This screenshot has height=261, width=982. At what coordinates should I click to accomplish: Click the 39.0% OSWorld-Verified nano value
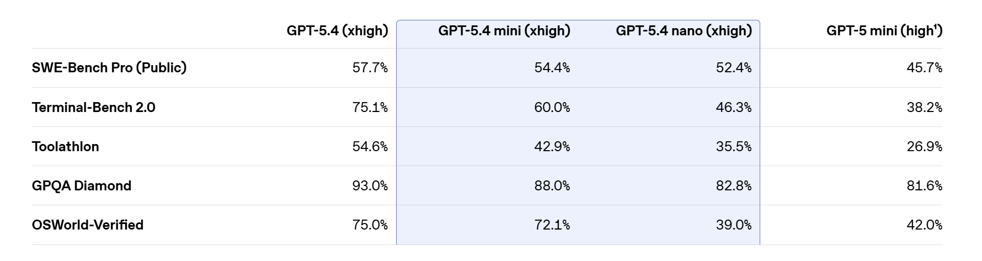tap(733, 225)
